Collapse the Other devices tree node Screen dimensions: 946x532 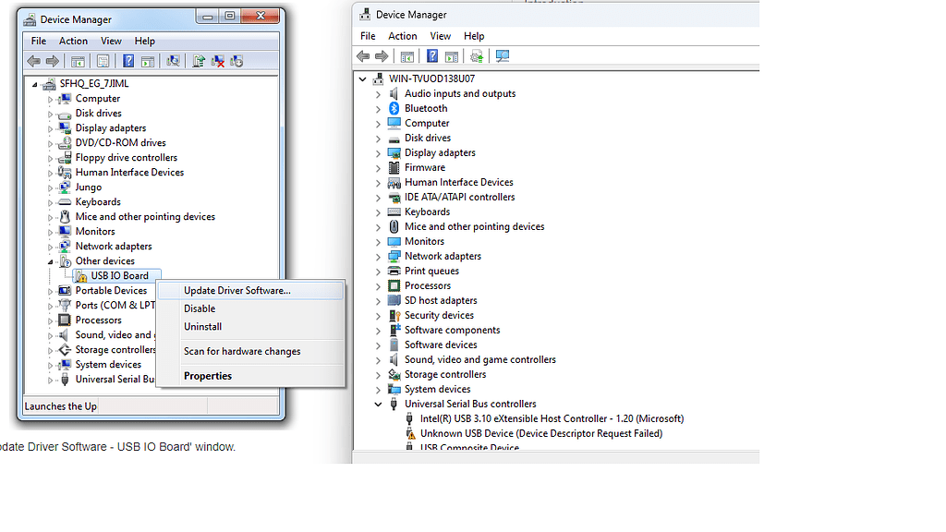point(51,261)
